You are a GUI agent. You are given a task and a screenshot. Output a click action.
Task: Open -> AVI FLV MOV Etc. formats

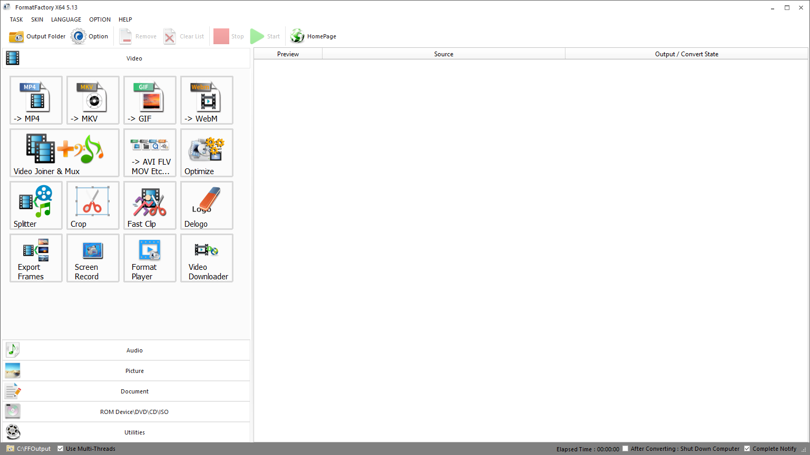(x=150, y=153)
